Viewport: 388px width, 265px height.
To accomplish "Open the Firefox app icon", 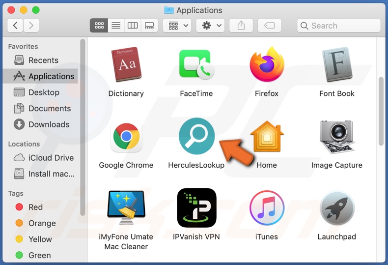I will tap(266, 65).
